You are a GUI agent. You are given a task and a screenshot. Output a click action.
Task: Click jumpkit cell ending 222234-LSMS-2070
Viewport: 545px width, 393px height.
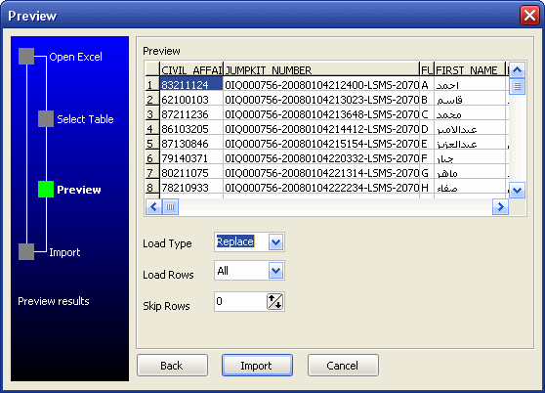[x=321, y=187]
